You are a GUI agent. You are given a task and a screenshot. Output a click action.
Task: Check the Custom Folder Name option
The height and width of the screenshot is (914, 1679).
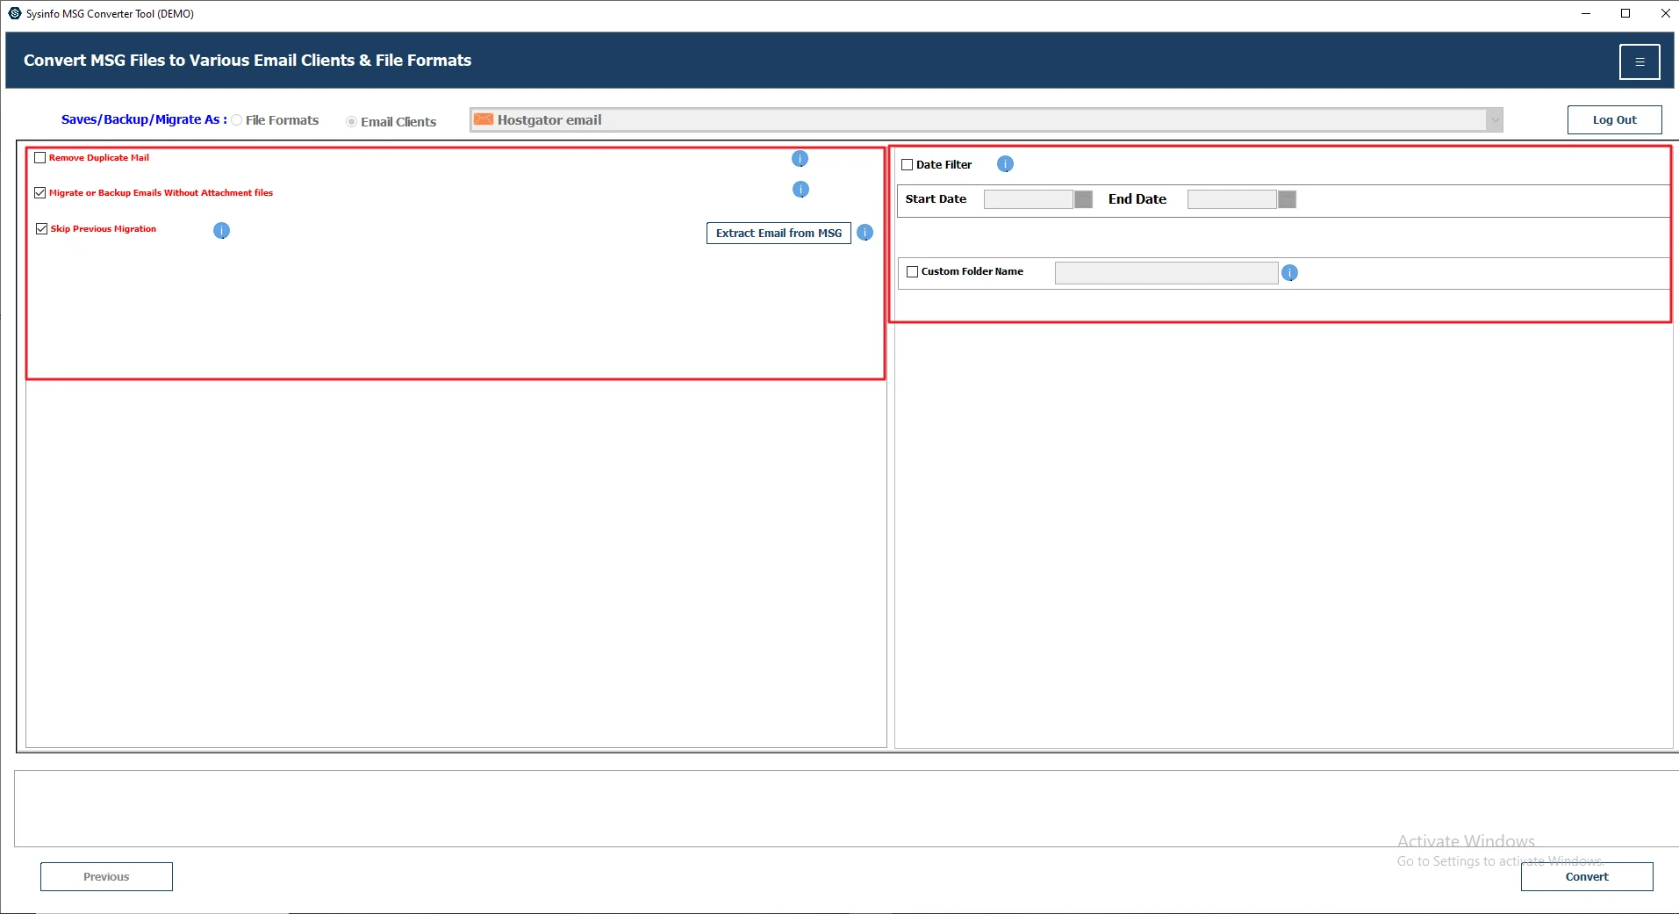[913, 271]
